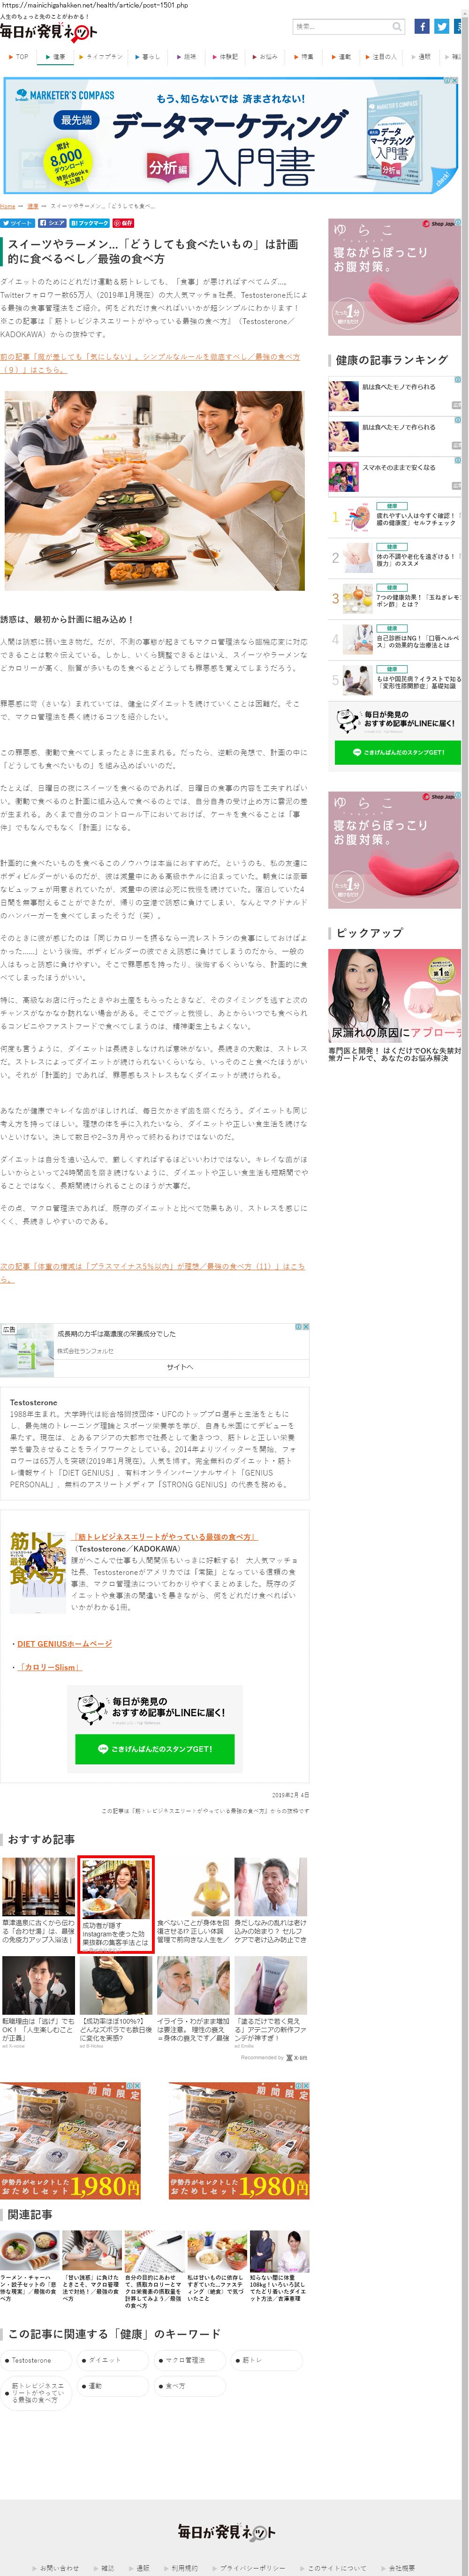Open the 尿漏れの原因にアプローチ pickup ad image

(x=394, y=995)
